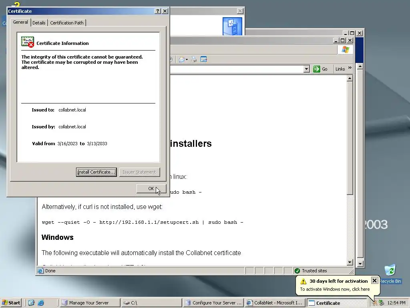Switch to Manage Your Server taskbar button
The width and height of the screenshot is (410, 308).
90,303
